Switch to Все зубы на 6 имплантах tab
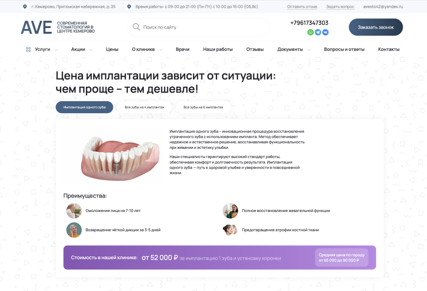Image resolution: width=427 pixels, height=291 pixels. (x=203, y=107)
